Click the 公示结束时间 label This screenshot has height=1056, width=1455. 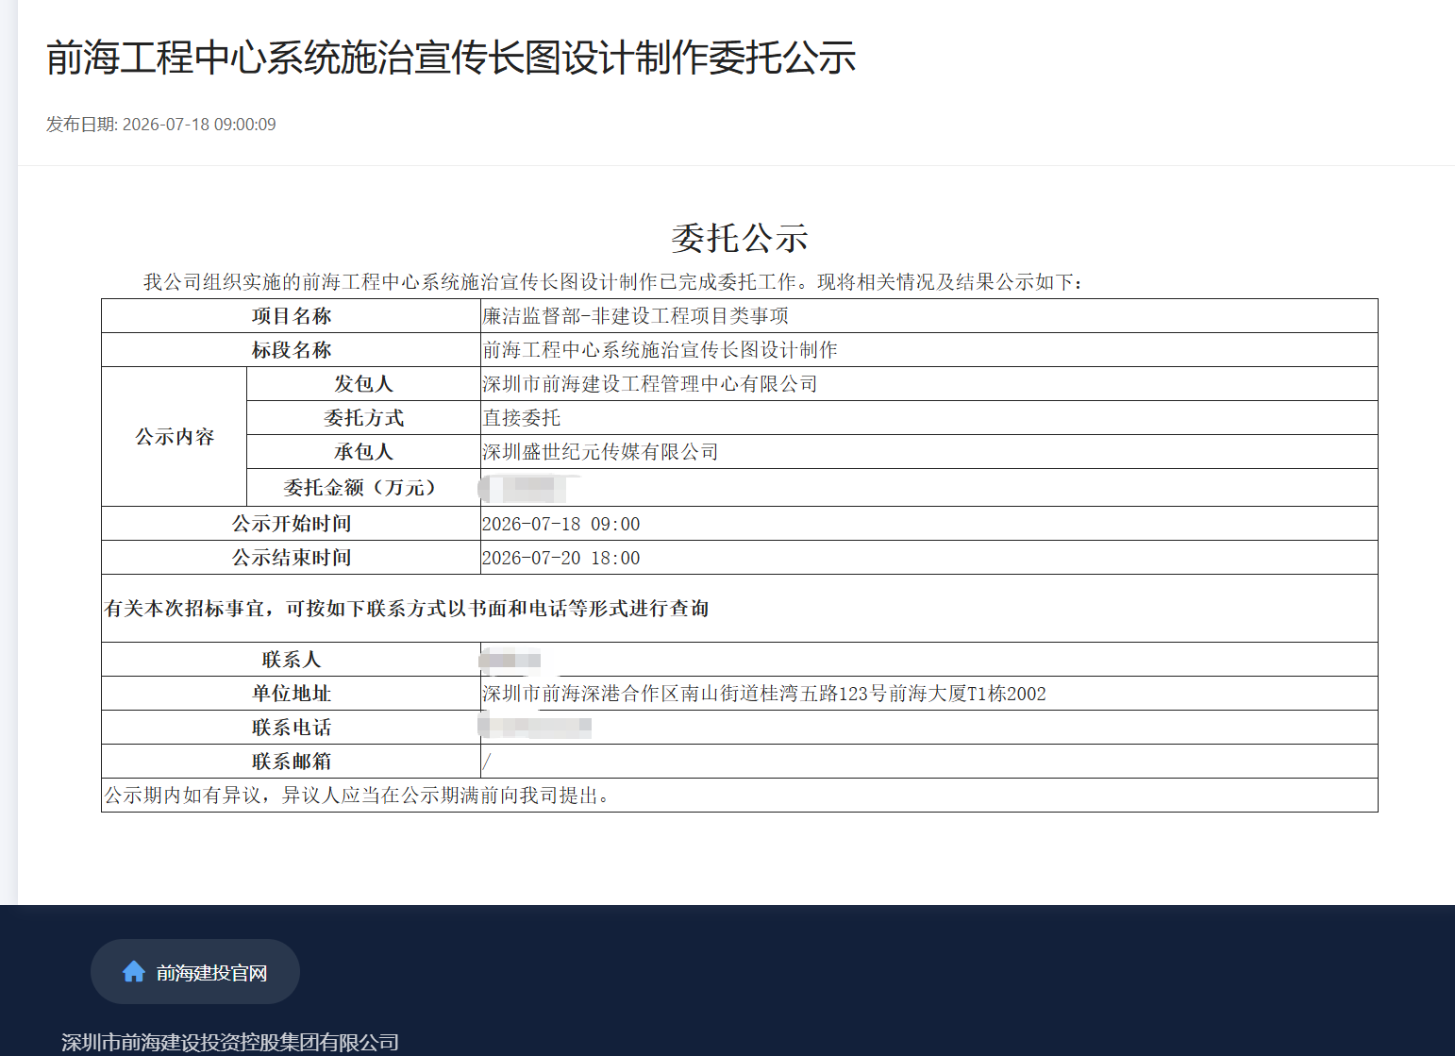[292, 558]
